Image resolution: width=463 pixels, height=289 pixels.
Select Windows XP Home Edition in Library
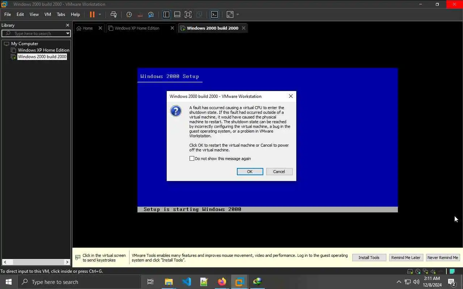[x=43, y=50]
